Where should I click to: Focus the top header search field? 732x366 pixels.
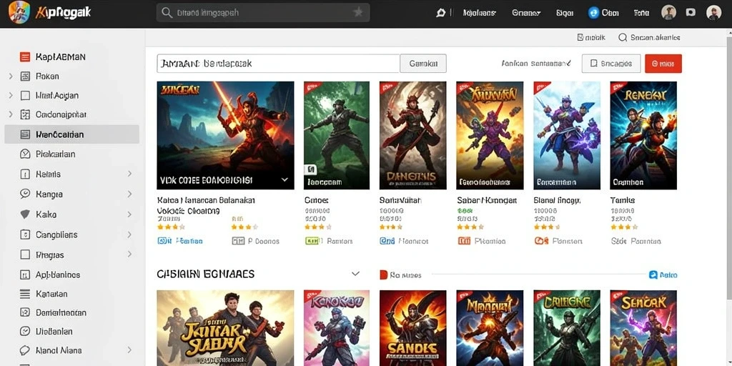[263, 13]
